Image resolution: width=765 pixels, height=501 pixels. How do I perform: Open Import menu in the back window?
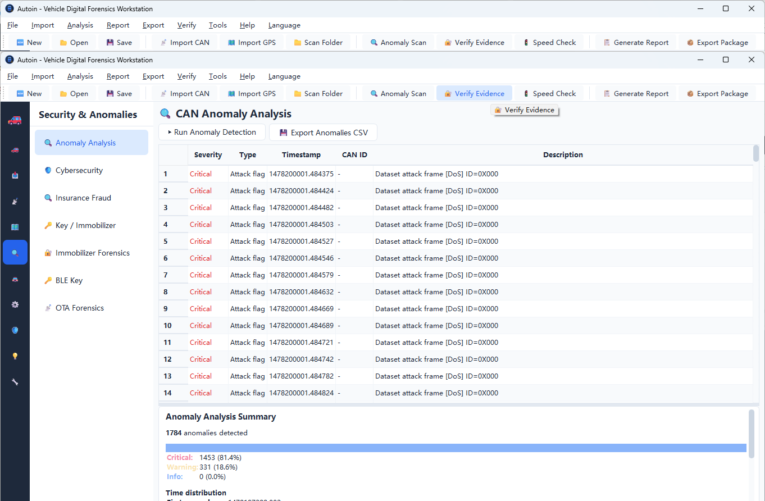click(43, 25)
